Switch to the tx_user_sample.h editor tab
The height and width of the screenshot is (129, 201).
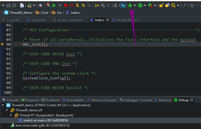70,20
